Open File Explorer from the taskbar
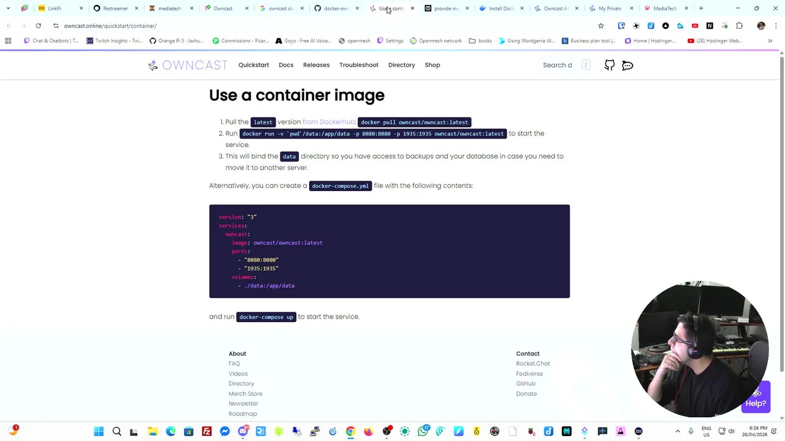The height and width of the screenshot is (441, 785). point(153,432)
